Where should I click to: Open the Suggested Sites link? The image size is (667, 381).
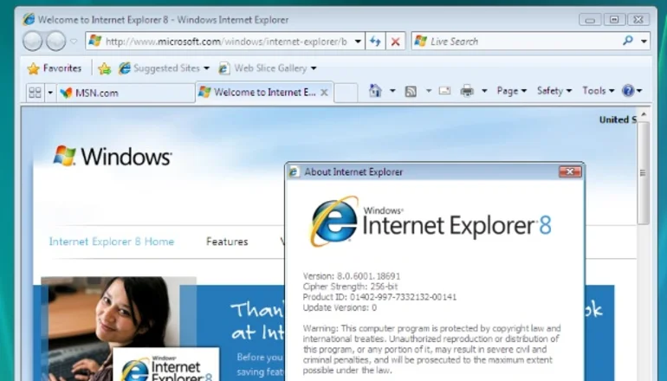(159, 68)
